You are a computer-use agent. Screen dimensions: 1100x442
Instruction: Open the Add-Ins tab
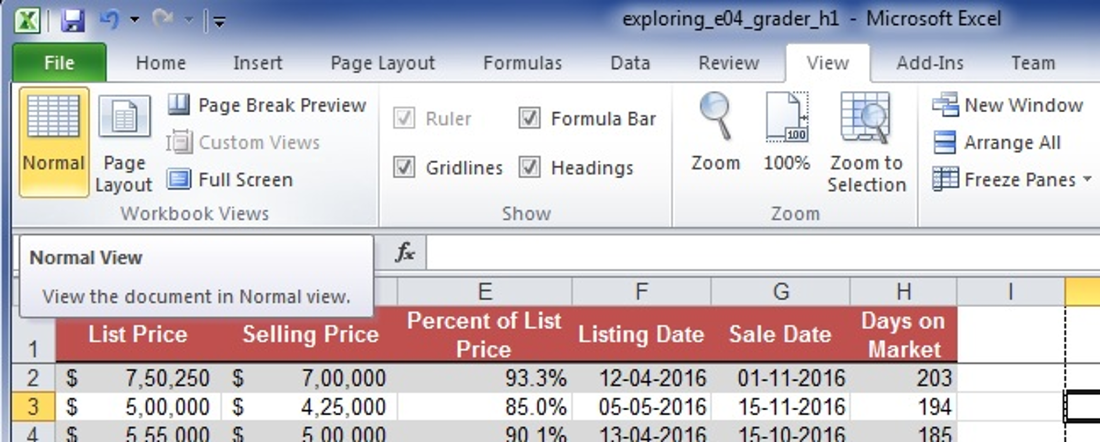(930, 63)
